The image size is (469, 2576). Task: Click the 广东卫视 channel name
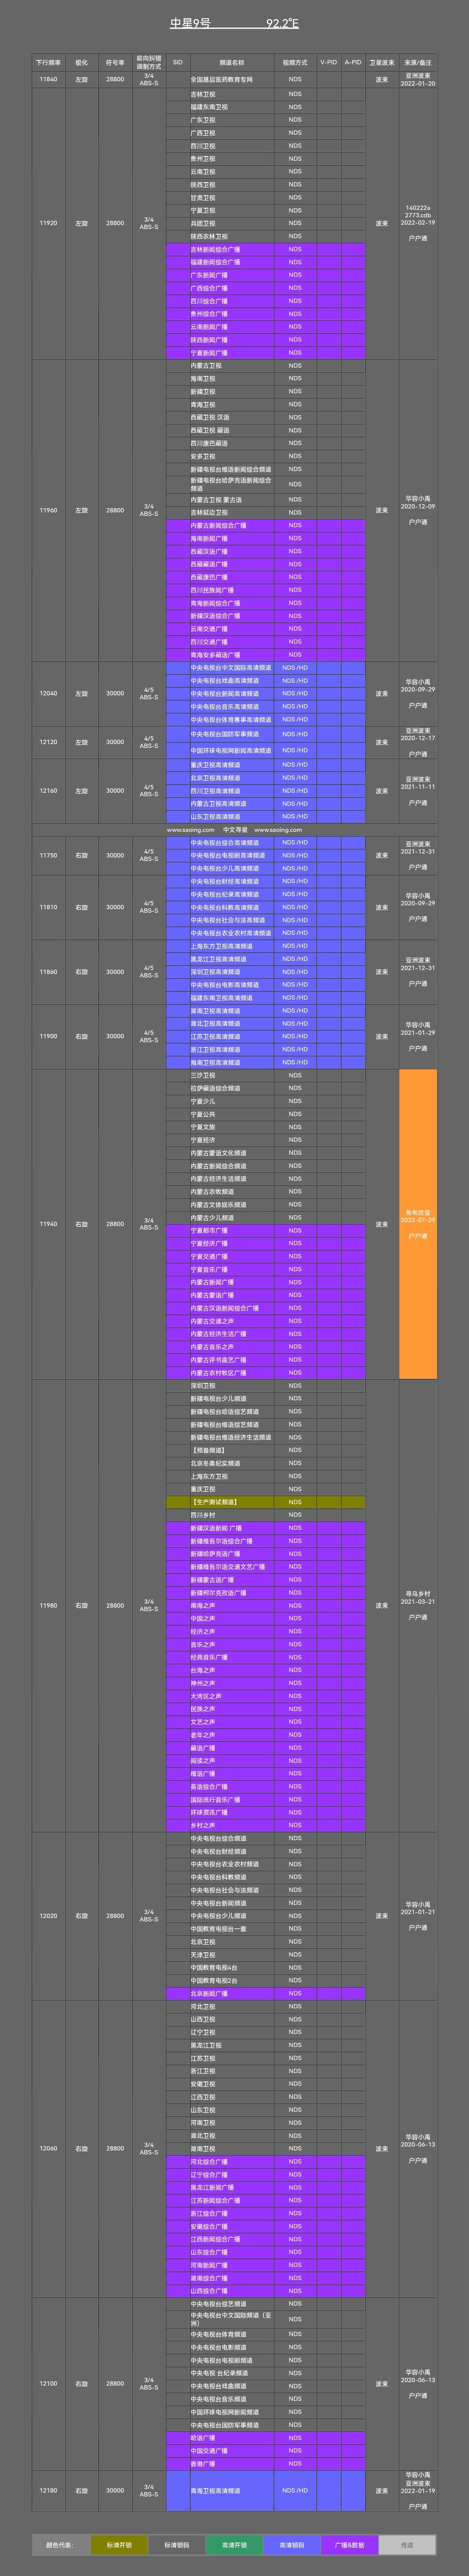coord(203,120)
